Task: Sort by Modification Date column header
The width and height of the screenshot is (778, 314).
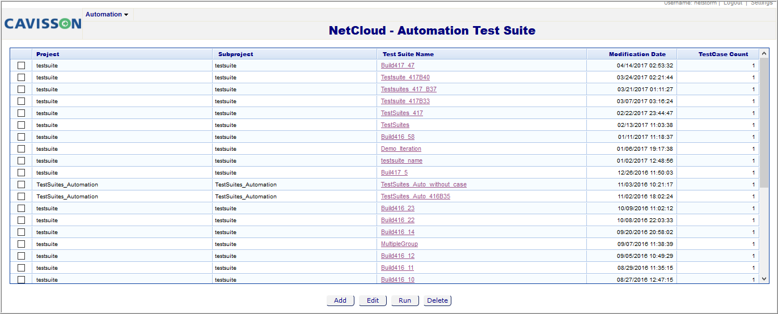Action: tap(637, 54)
